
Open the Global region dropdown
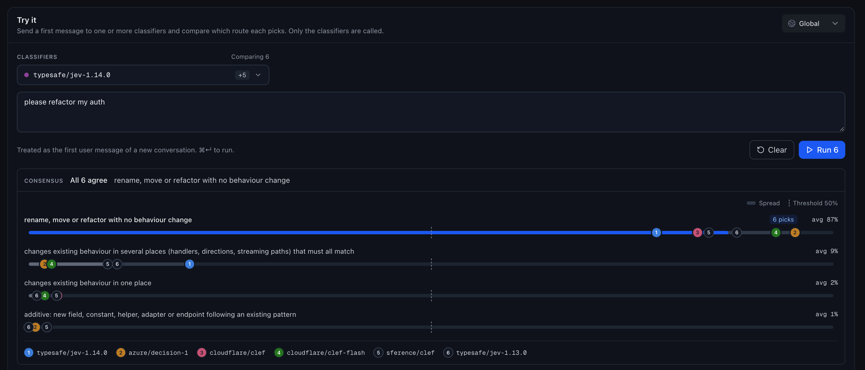pyautogui.click(x=813, y=23)
